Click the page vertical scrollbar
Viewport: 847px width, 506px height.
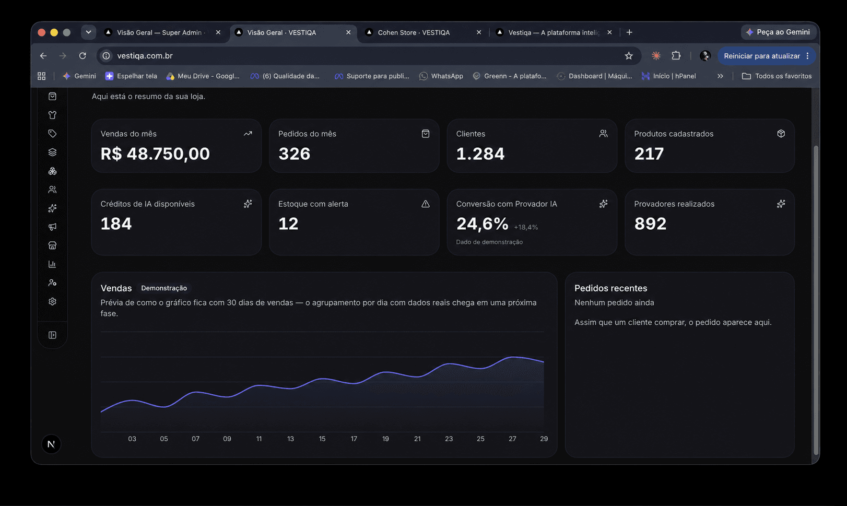(816, 300)
